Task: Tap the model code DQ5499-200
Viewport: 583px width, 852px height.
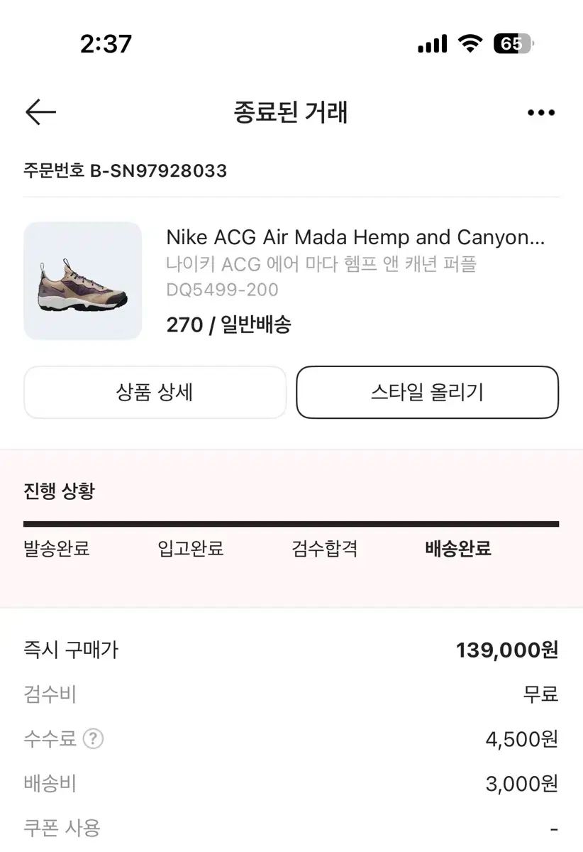Action: tap(222, 290)
